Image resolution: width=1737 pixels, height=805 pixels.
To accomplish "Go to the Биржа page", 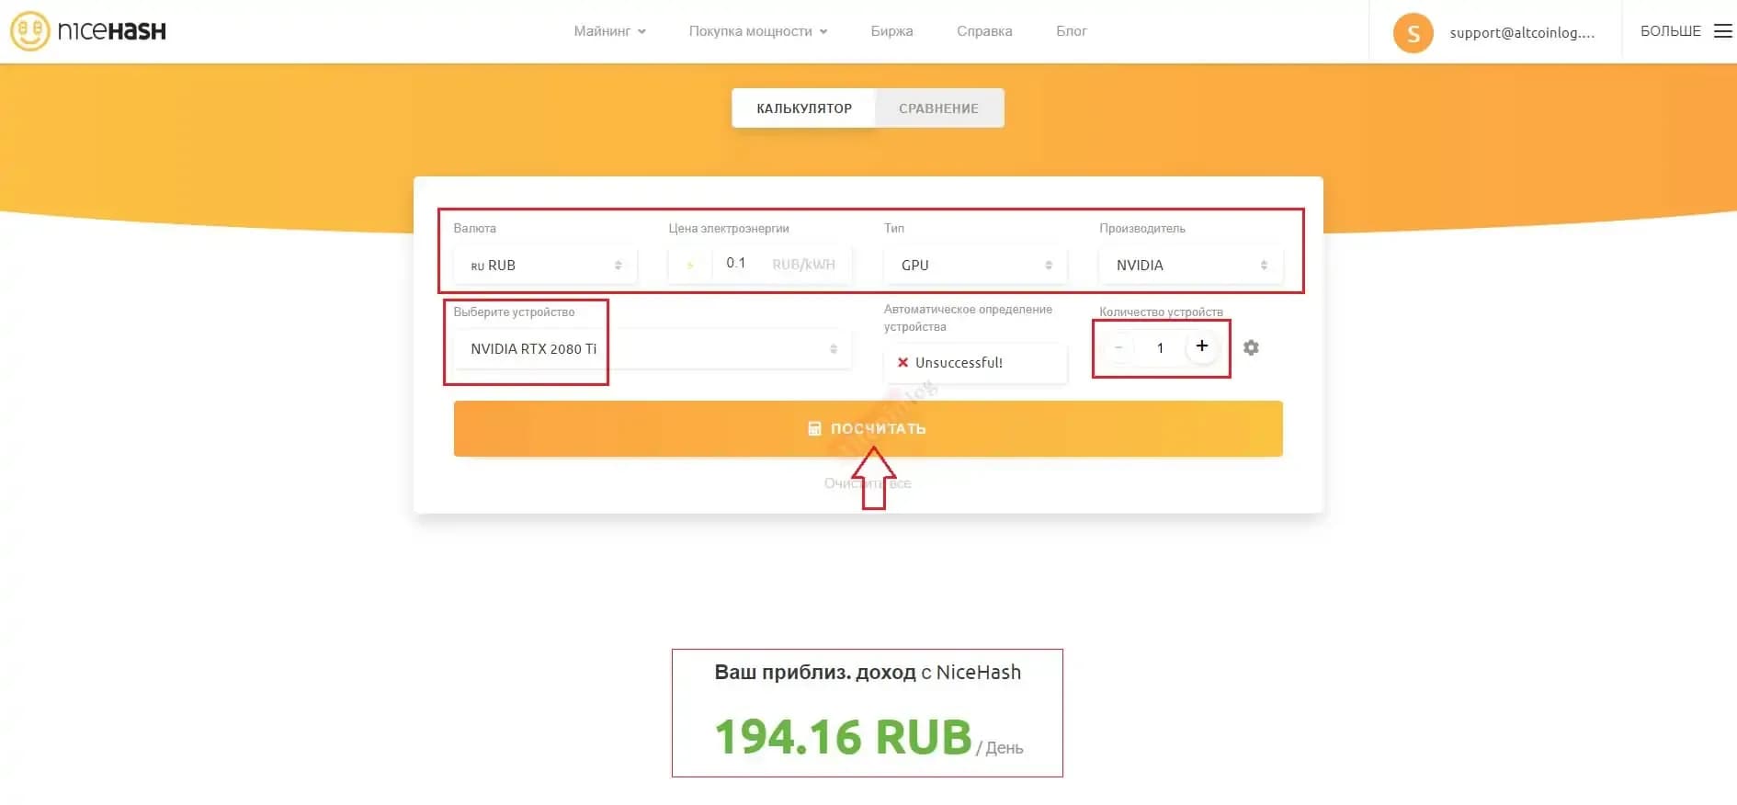I will (891, 31).
